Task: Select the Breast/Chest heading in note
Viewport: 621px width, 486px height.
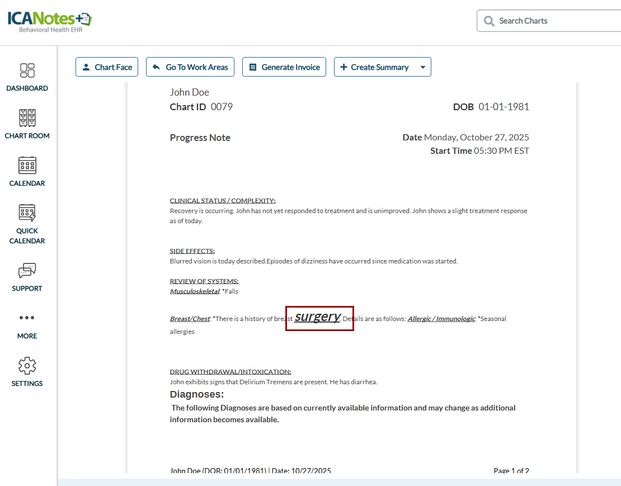Action: pos(190,319)
